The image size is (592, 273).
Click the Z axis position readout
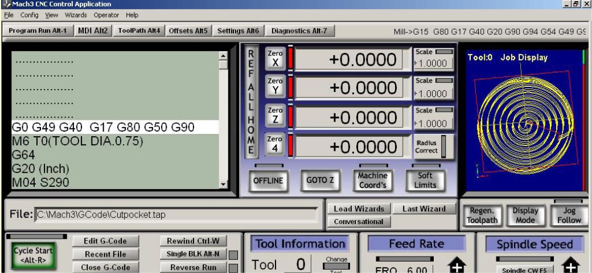point(348,117)
